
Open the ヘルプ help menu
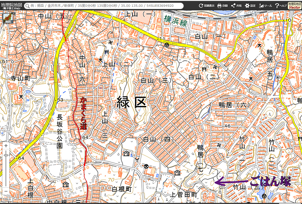coord(280,6)
